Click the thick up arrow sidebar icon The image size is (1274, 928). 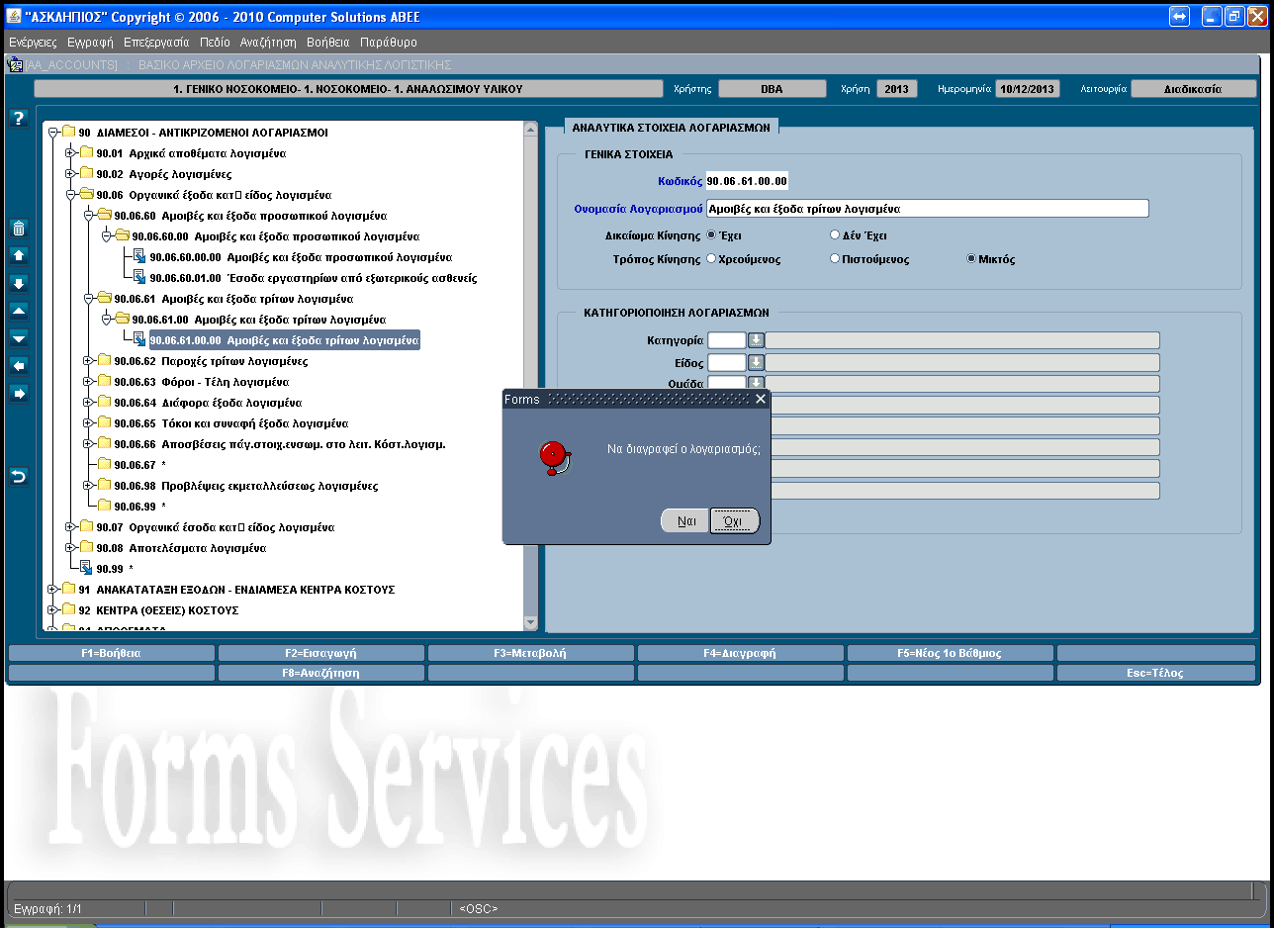point(18,255)
